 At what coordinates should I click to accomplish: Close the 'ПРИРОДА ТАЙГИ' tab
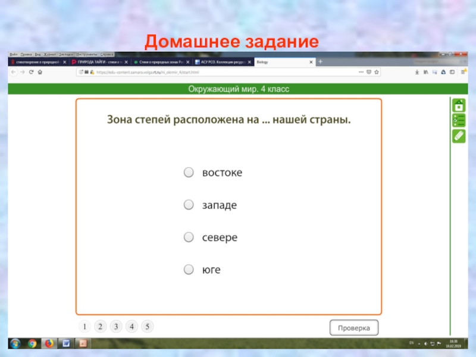click(126, 62)
